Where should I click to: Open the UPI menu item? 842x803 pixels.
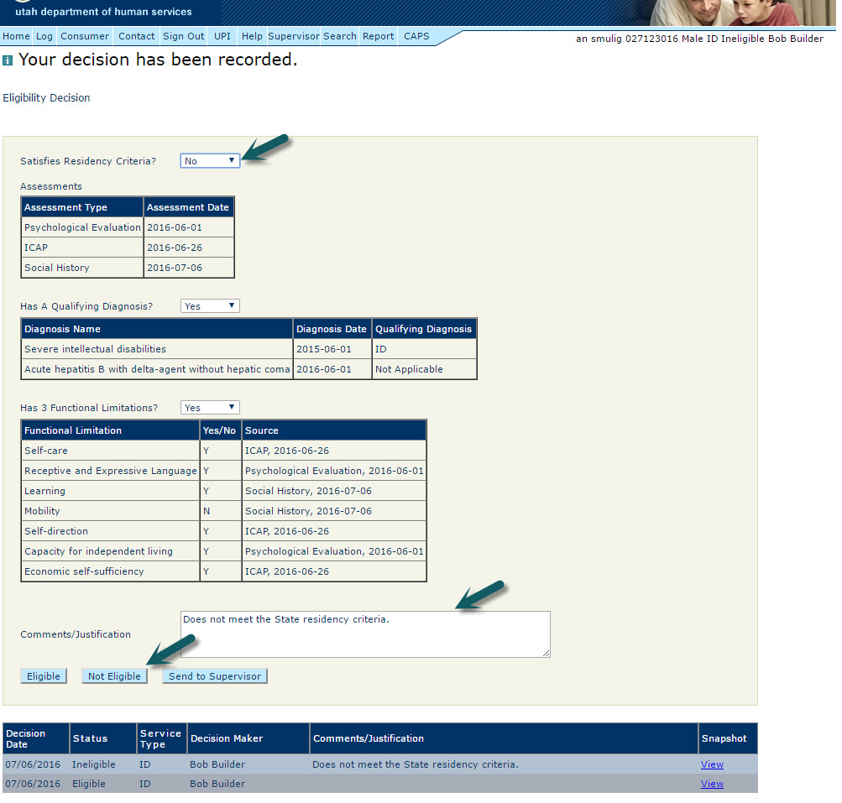[x=222, y=36]
